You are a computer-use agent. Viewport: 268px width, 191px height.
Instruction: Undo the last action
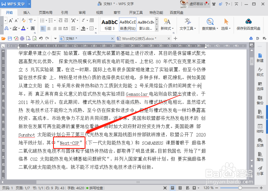pyautogui.click(x=41, y=38)
